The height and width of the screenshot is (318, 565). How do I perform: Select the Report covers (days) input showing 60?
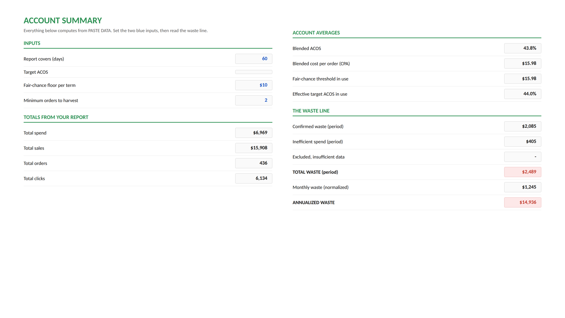[x=253, y=59]
